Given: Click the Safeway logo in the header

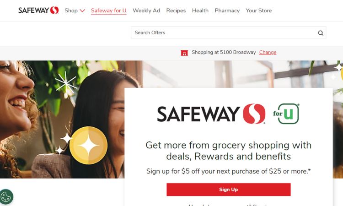Looking at the screenshot, I should (x=38, y=10).
